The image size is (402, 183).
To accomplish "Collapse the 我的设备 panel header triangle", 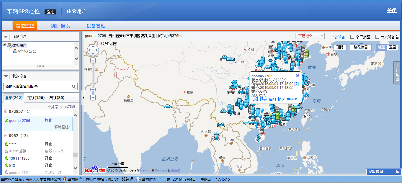I will [6, 76].
